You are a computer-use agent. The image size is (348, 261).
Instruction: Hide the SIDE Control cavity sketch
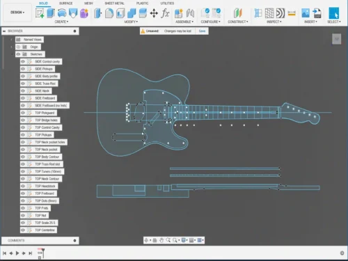click(x=23, y=61)
